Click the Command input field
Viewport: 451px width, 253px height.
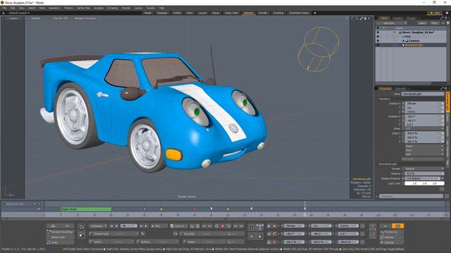click(x=411, y=196)
